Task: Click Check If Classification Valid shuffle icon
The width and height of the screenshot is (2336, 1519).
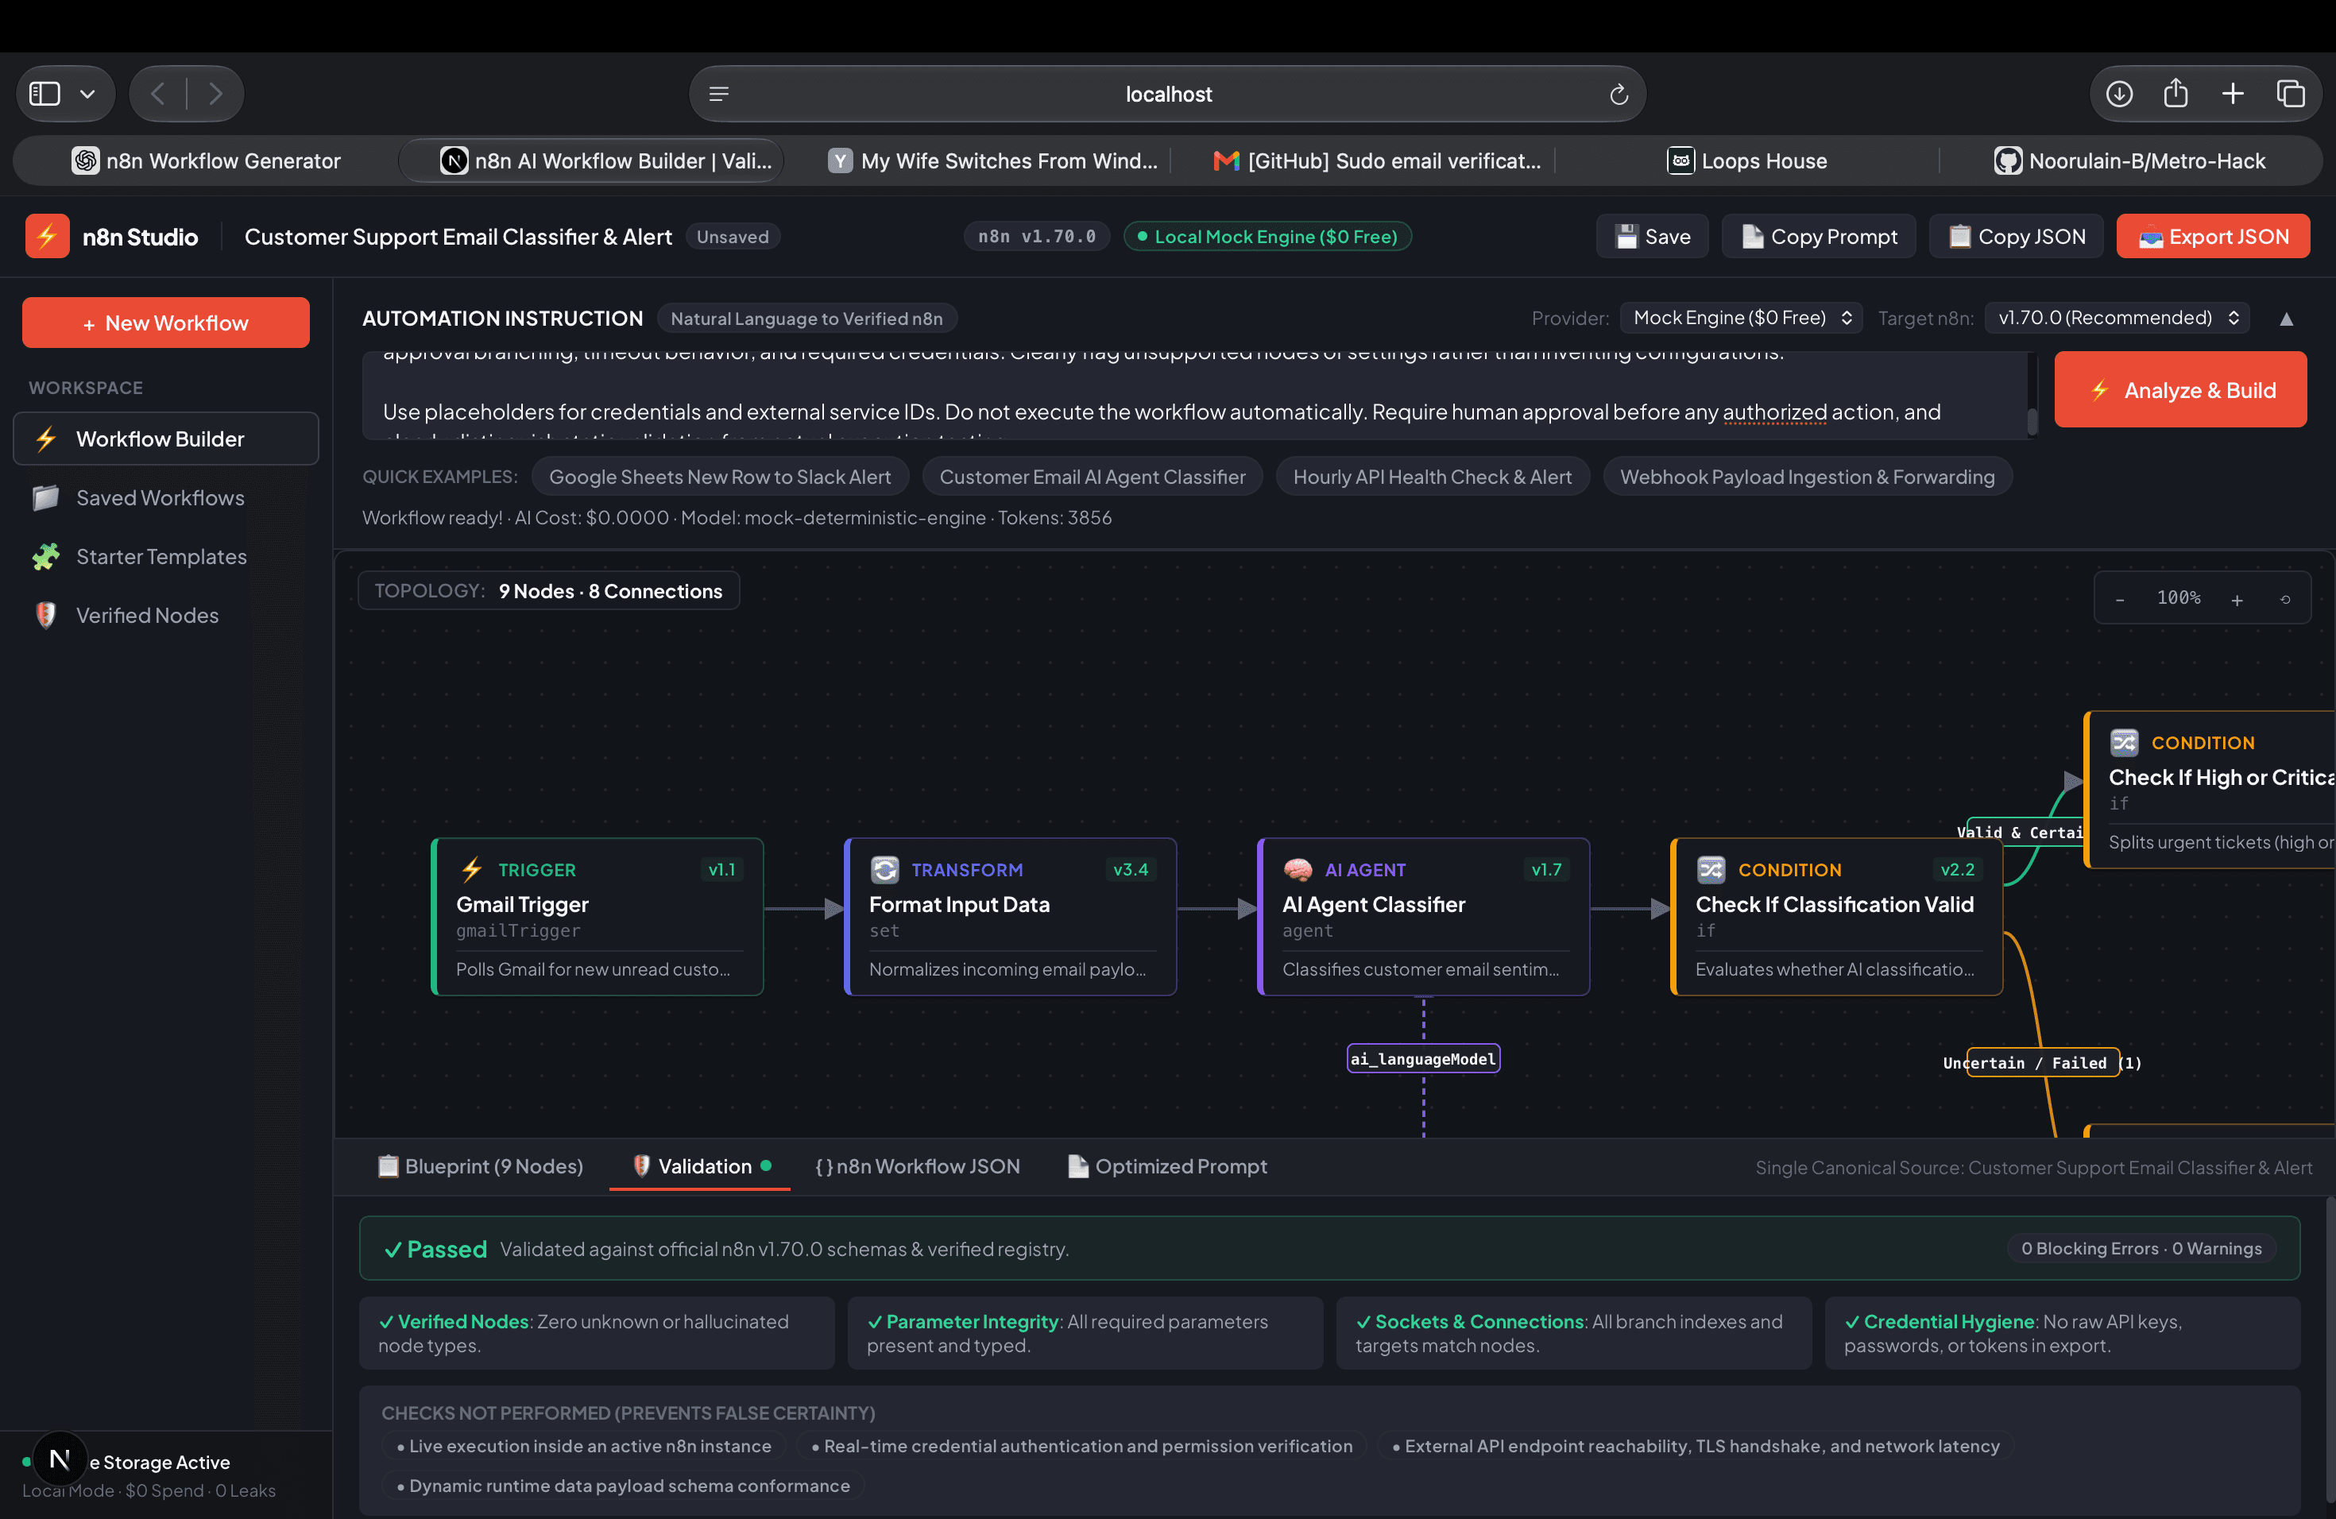Action: [x=1711, y=869]
